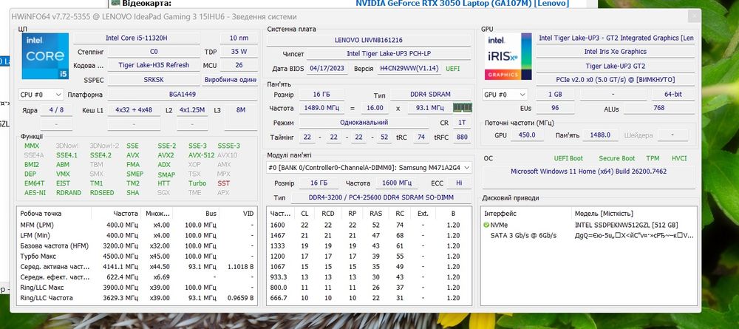Select the SATA 3 Gb/s @ 6Gb/s drive row

click(590, 235)
